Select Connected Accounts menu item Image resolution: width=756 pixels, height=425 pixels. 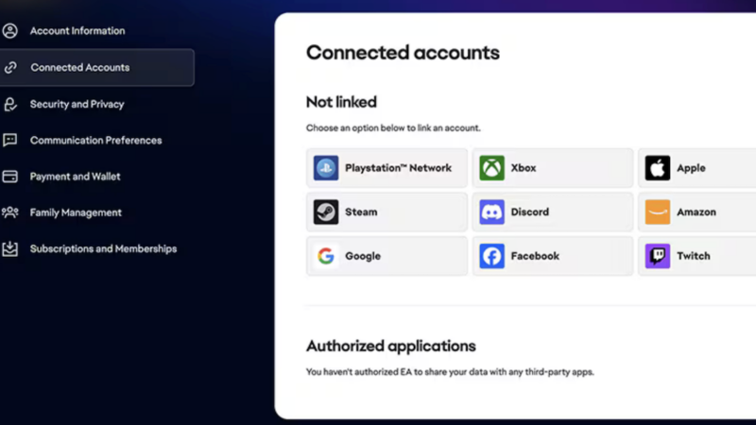coord(96,67)
